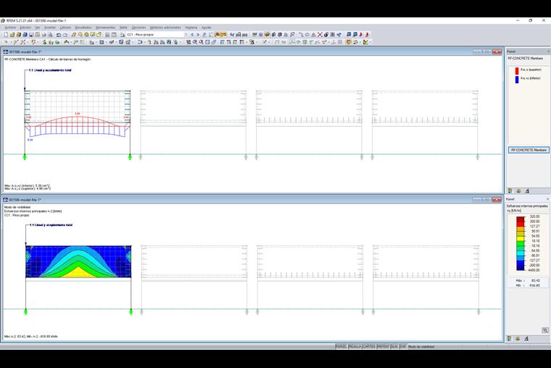551x368 pixels.
Task: Click the blue As,+z (inferior) legend swatch
Action: point(517,80)
